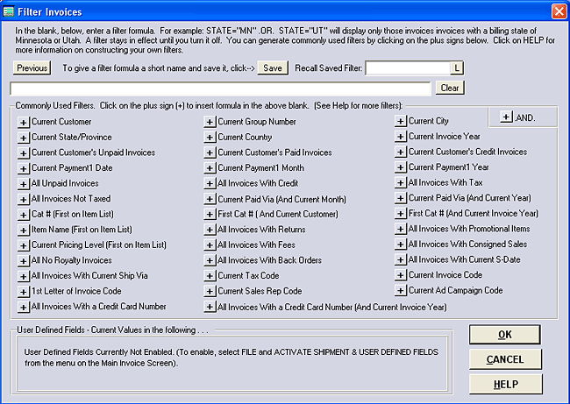Add the Current Sales Rep Code filter
The height and width of the screenshot is (404, 570).
pyautogui.click(x=210, y=291)
